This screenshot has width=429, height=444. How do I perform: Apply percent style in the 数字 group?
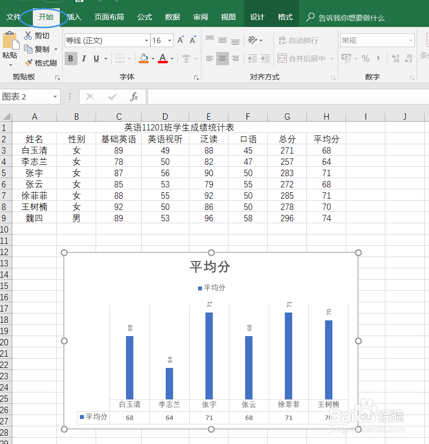pos(365,58)
